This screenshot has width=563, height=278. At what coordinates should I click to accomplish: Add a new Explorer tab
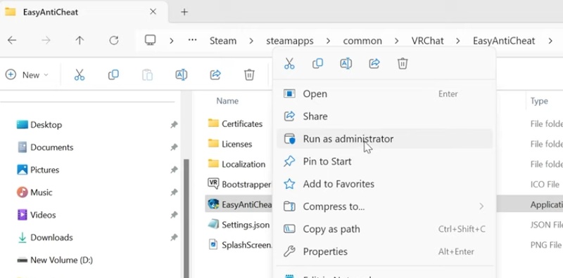point(184,12)
